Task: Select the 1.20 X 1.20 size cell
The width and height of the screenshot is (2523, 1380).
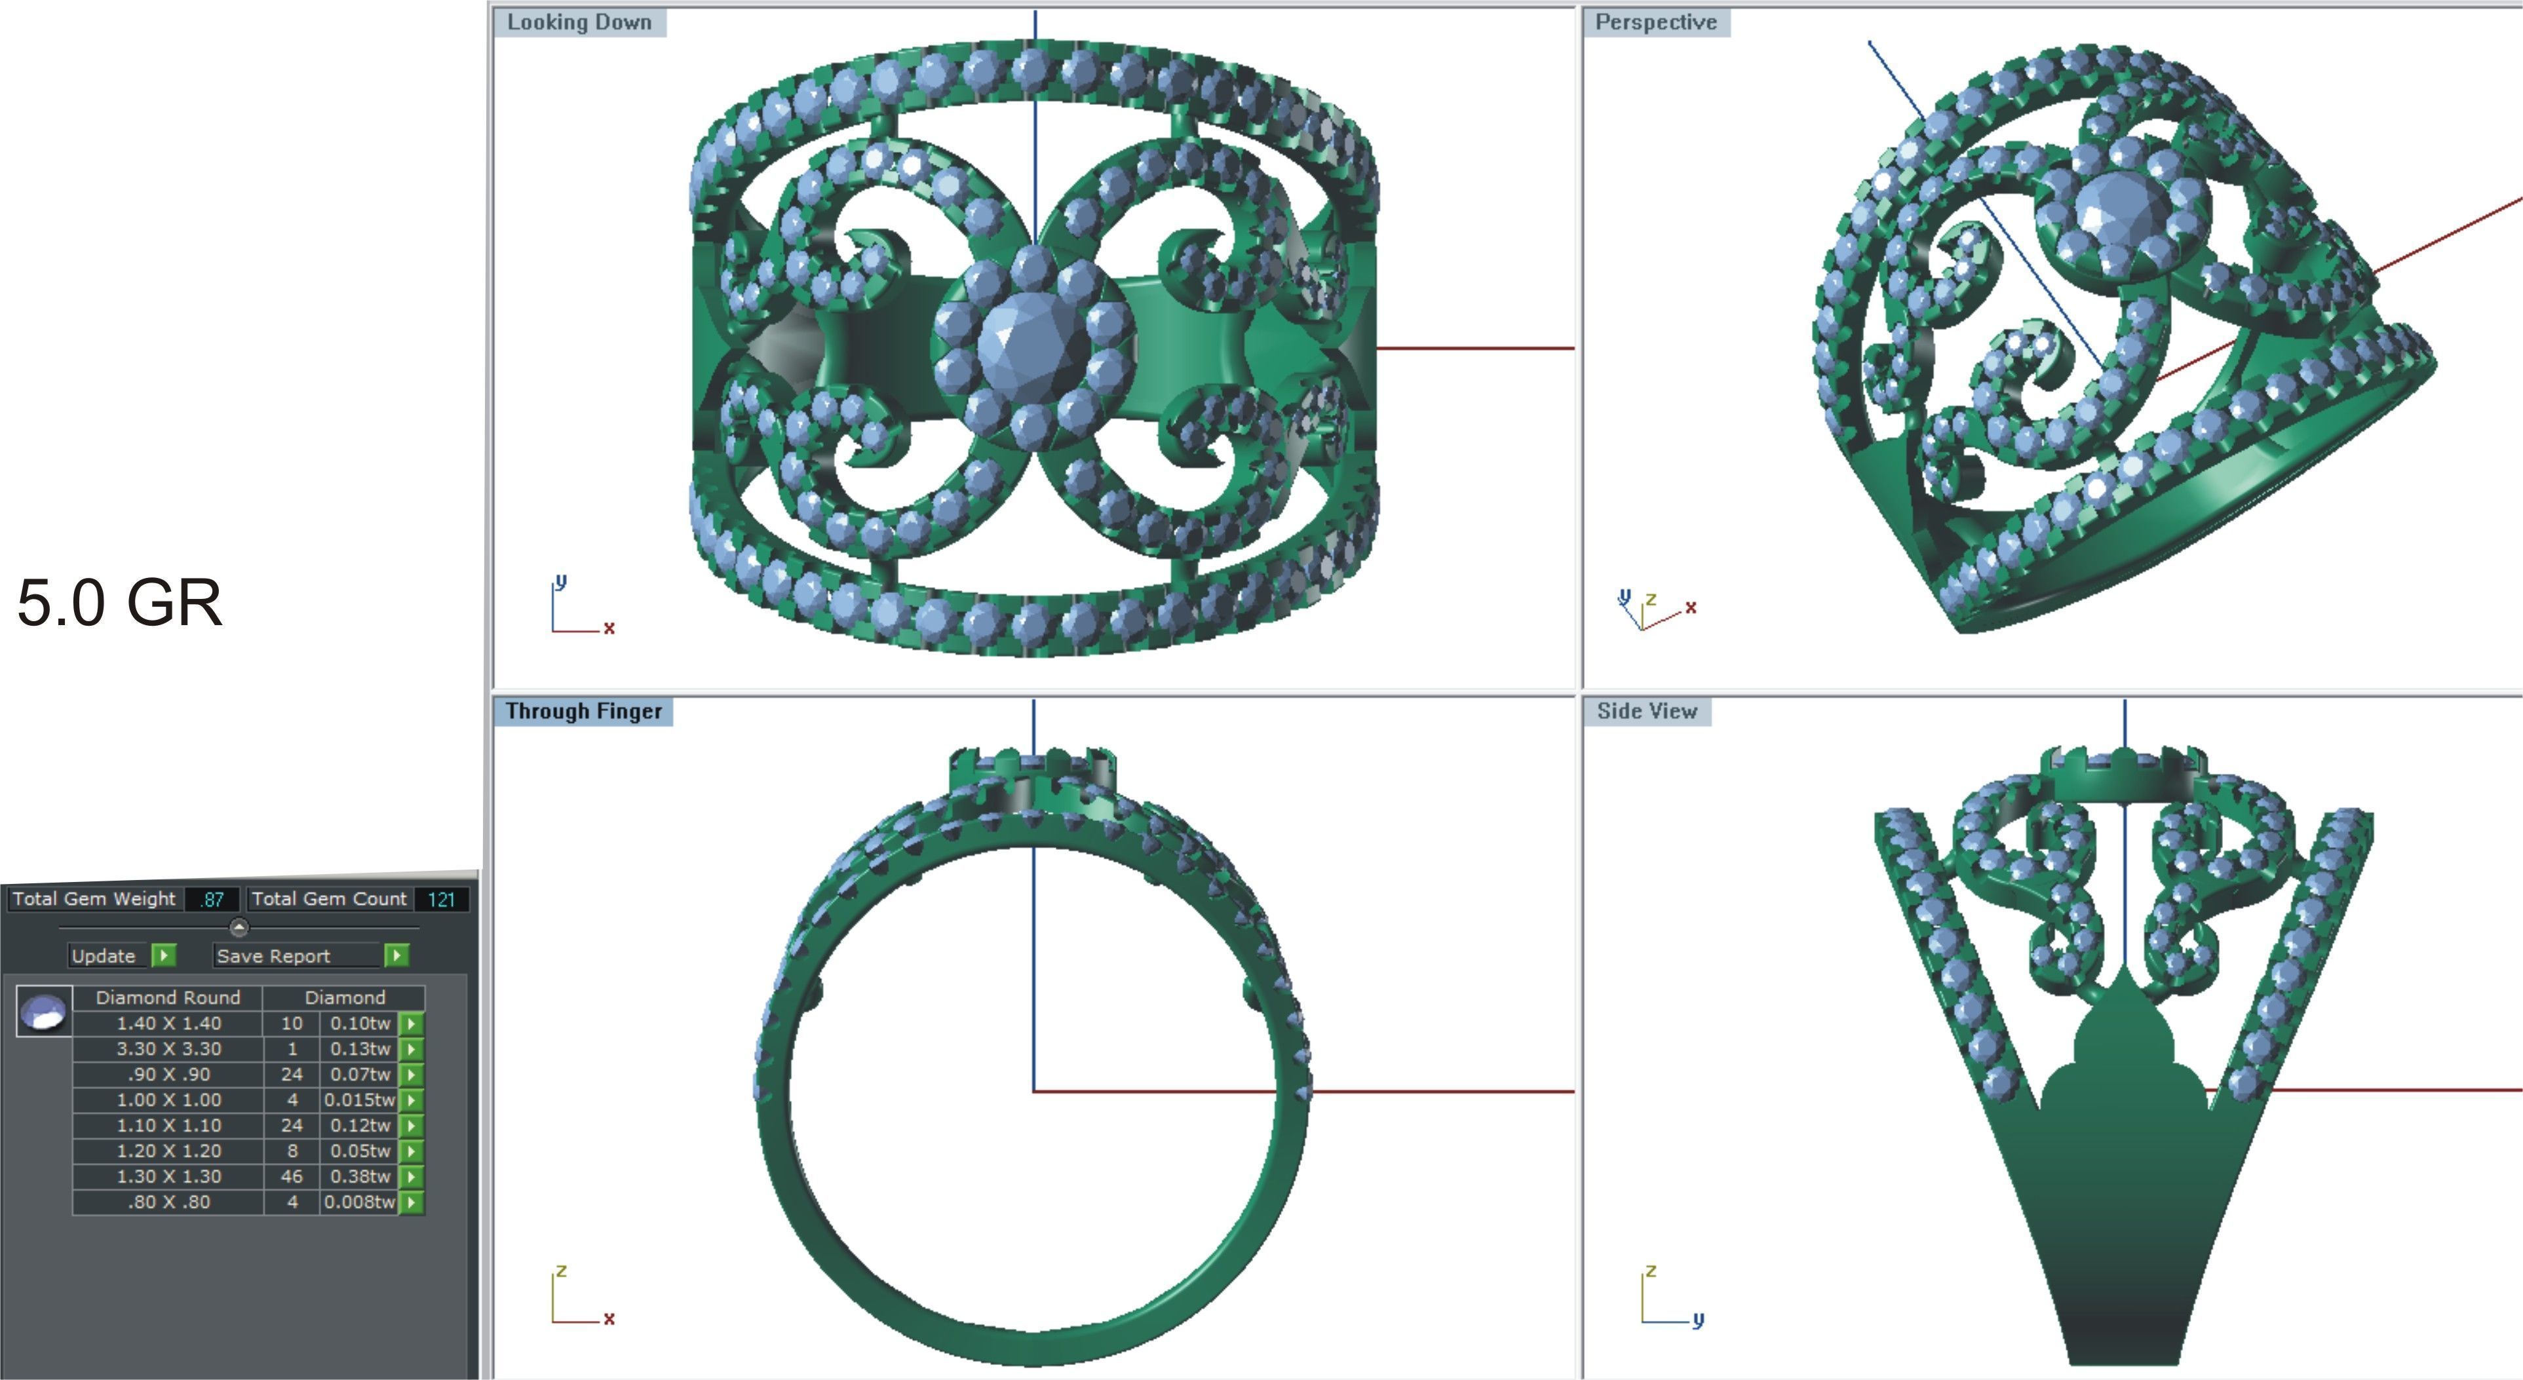Action: point(168,1151)
